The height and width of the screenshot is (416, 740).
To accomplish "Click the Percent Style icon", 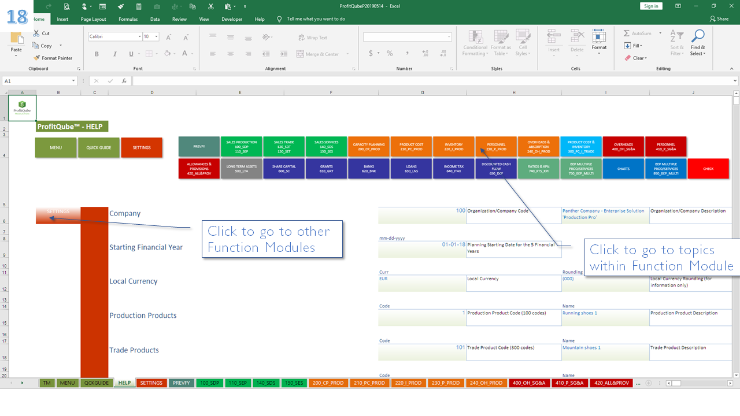I will coord(390,54).
